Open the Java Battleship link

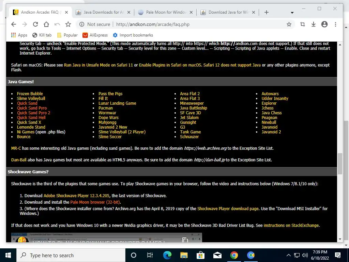point(194,108)
